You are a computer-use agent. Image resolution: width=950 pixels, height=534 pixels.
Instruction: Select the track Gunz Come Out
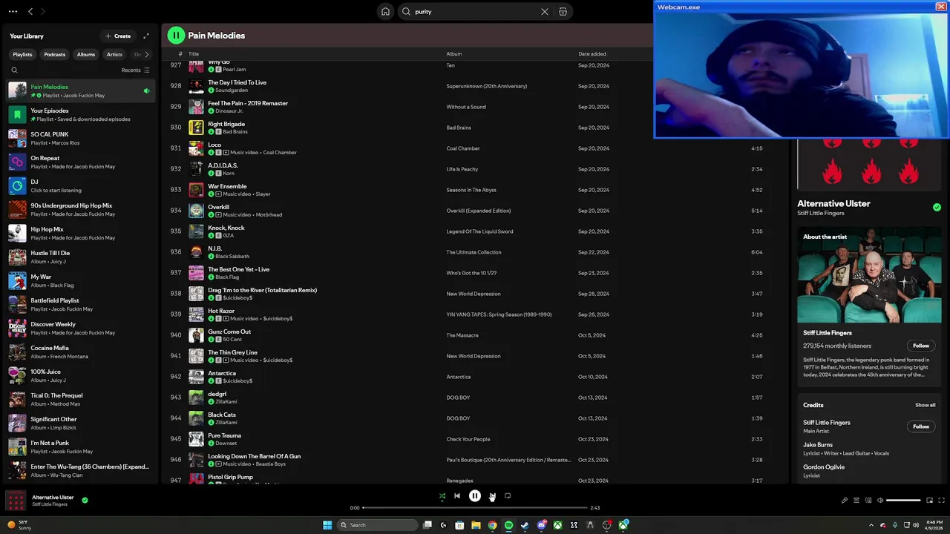coord(475,335)
